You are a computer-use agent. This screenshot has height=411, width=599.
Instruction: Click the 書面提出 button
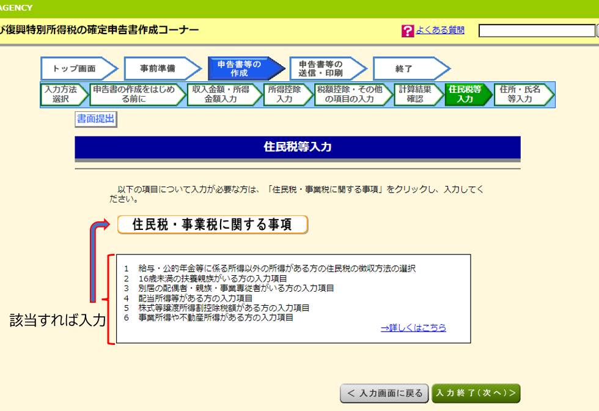96,119
